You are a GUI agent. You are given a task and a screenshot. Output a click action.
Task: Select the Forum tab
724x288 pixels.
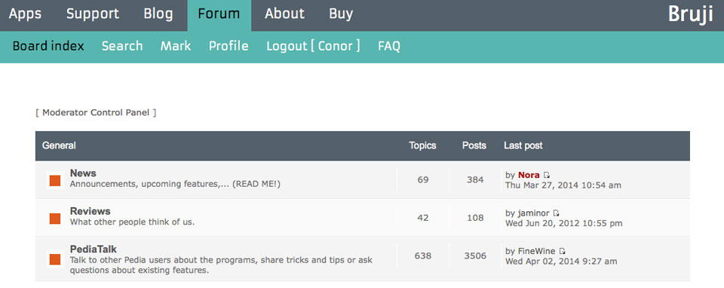tap(219, 15)
